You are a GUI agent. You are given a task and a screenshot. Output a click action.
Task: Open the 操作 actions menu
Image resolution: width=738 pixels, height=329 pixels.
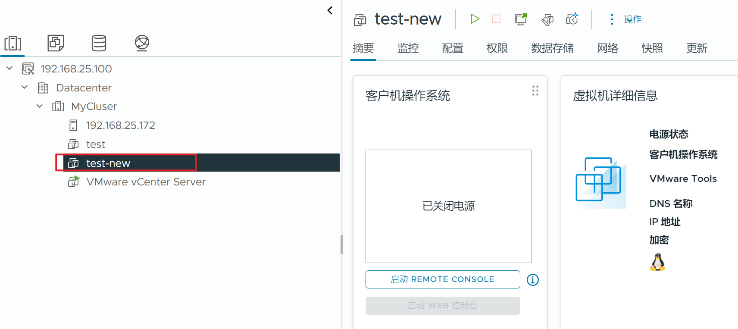(x=632, y=19)
